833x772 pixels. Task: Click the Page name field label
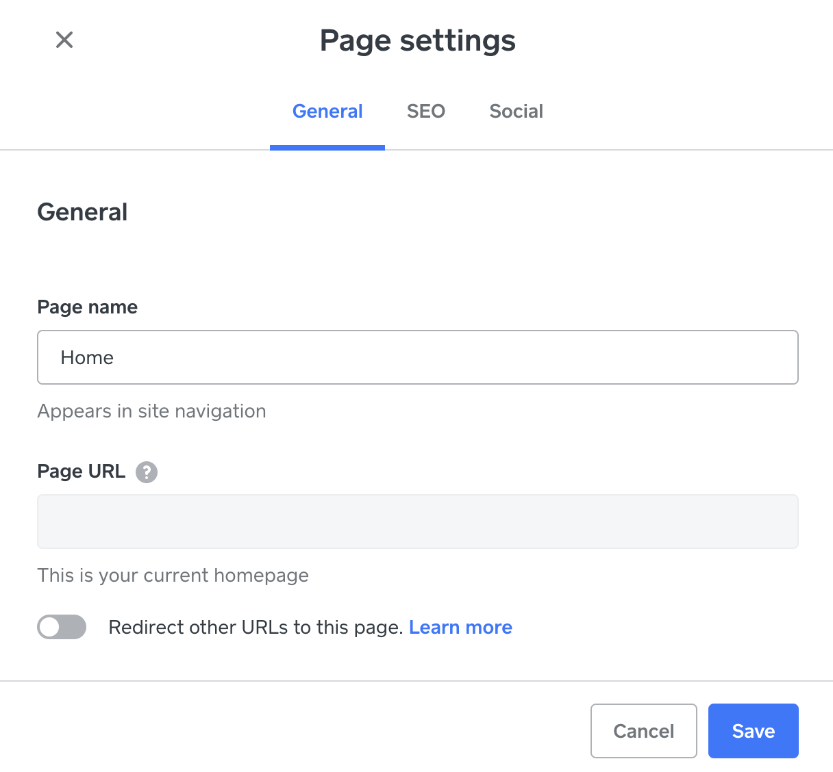tap(87, 307)
